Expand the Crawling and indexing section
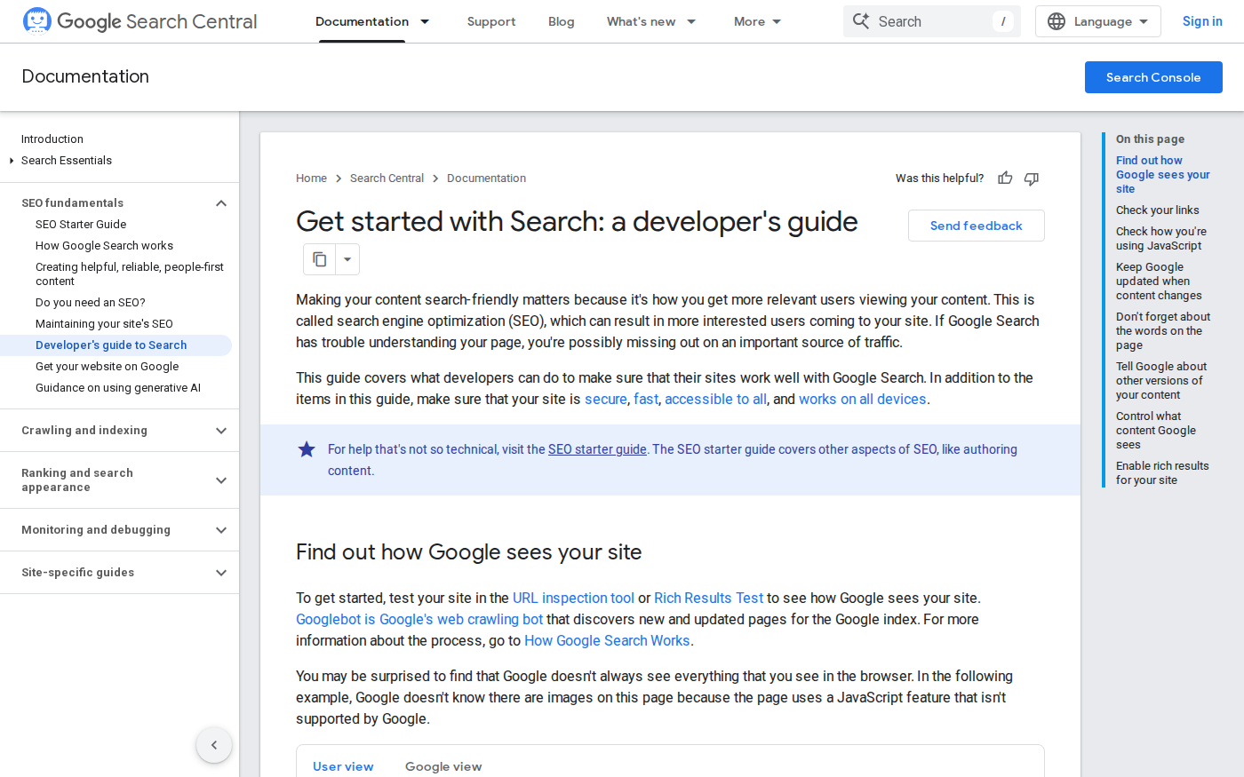The width and height of the screenshot is (1244, 777). pos(221,431)
